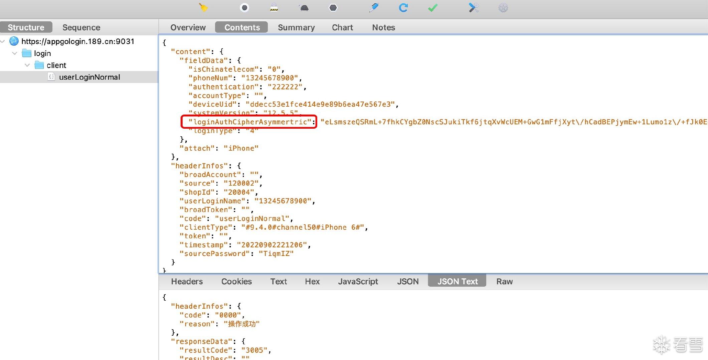Click the login folder icon
Viewport: 708px width, 360px height.
27,53
